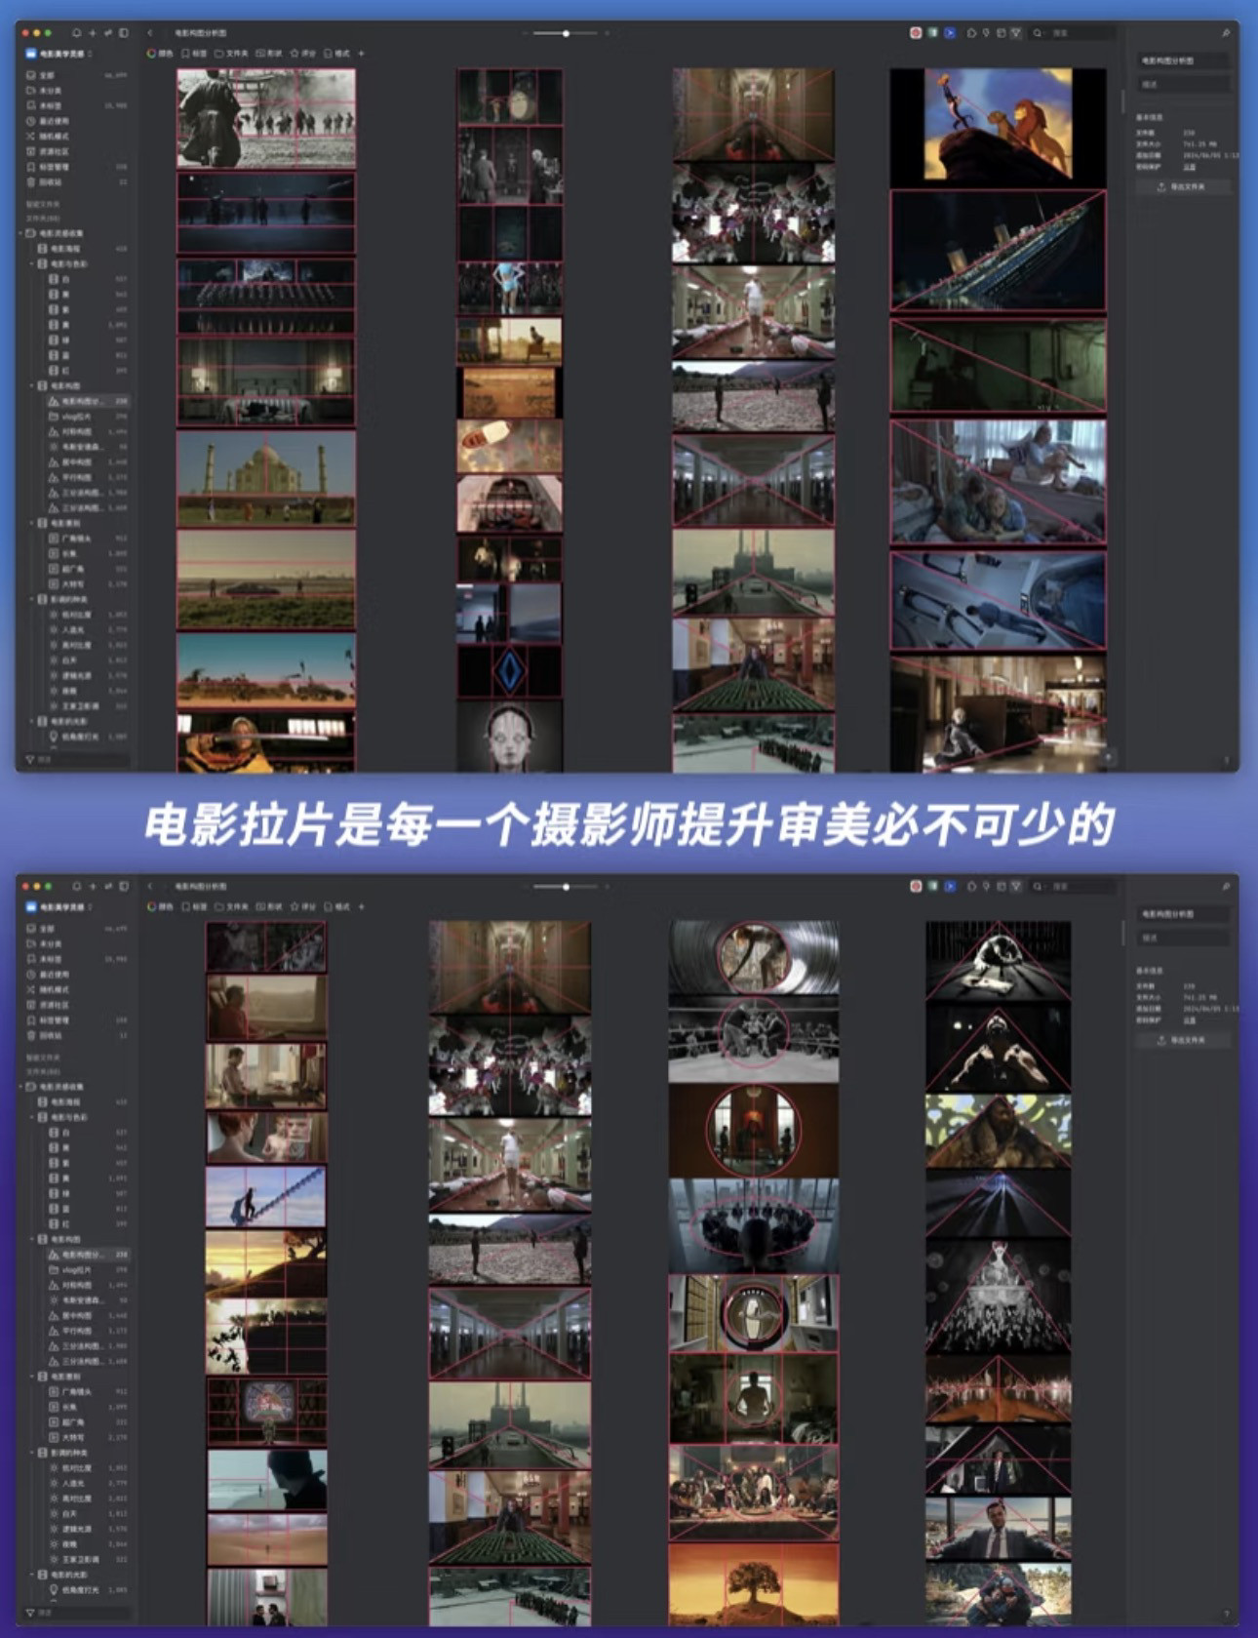Select 随机模式 shuffle icon in the top window sidebar
Viewport: 1258px width, 1638px height.
[31, 136]
